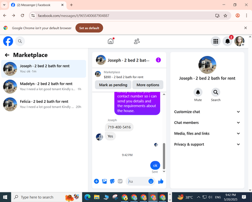This screenshot has width=252, height=202.
Task: Open emoji picker in message box
Action: click(151, 181)
